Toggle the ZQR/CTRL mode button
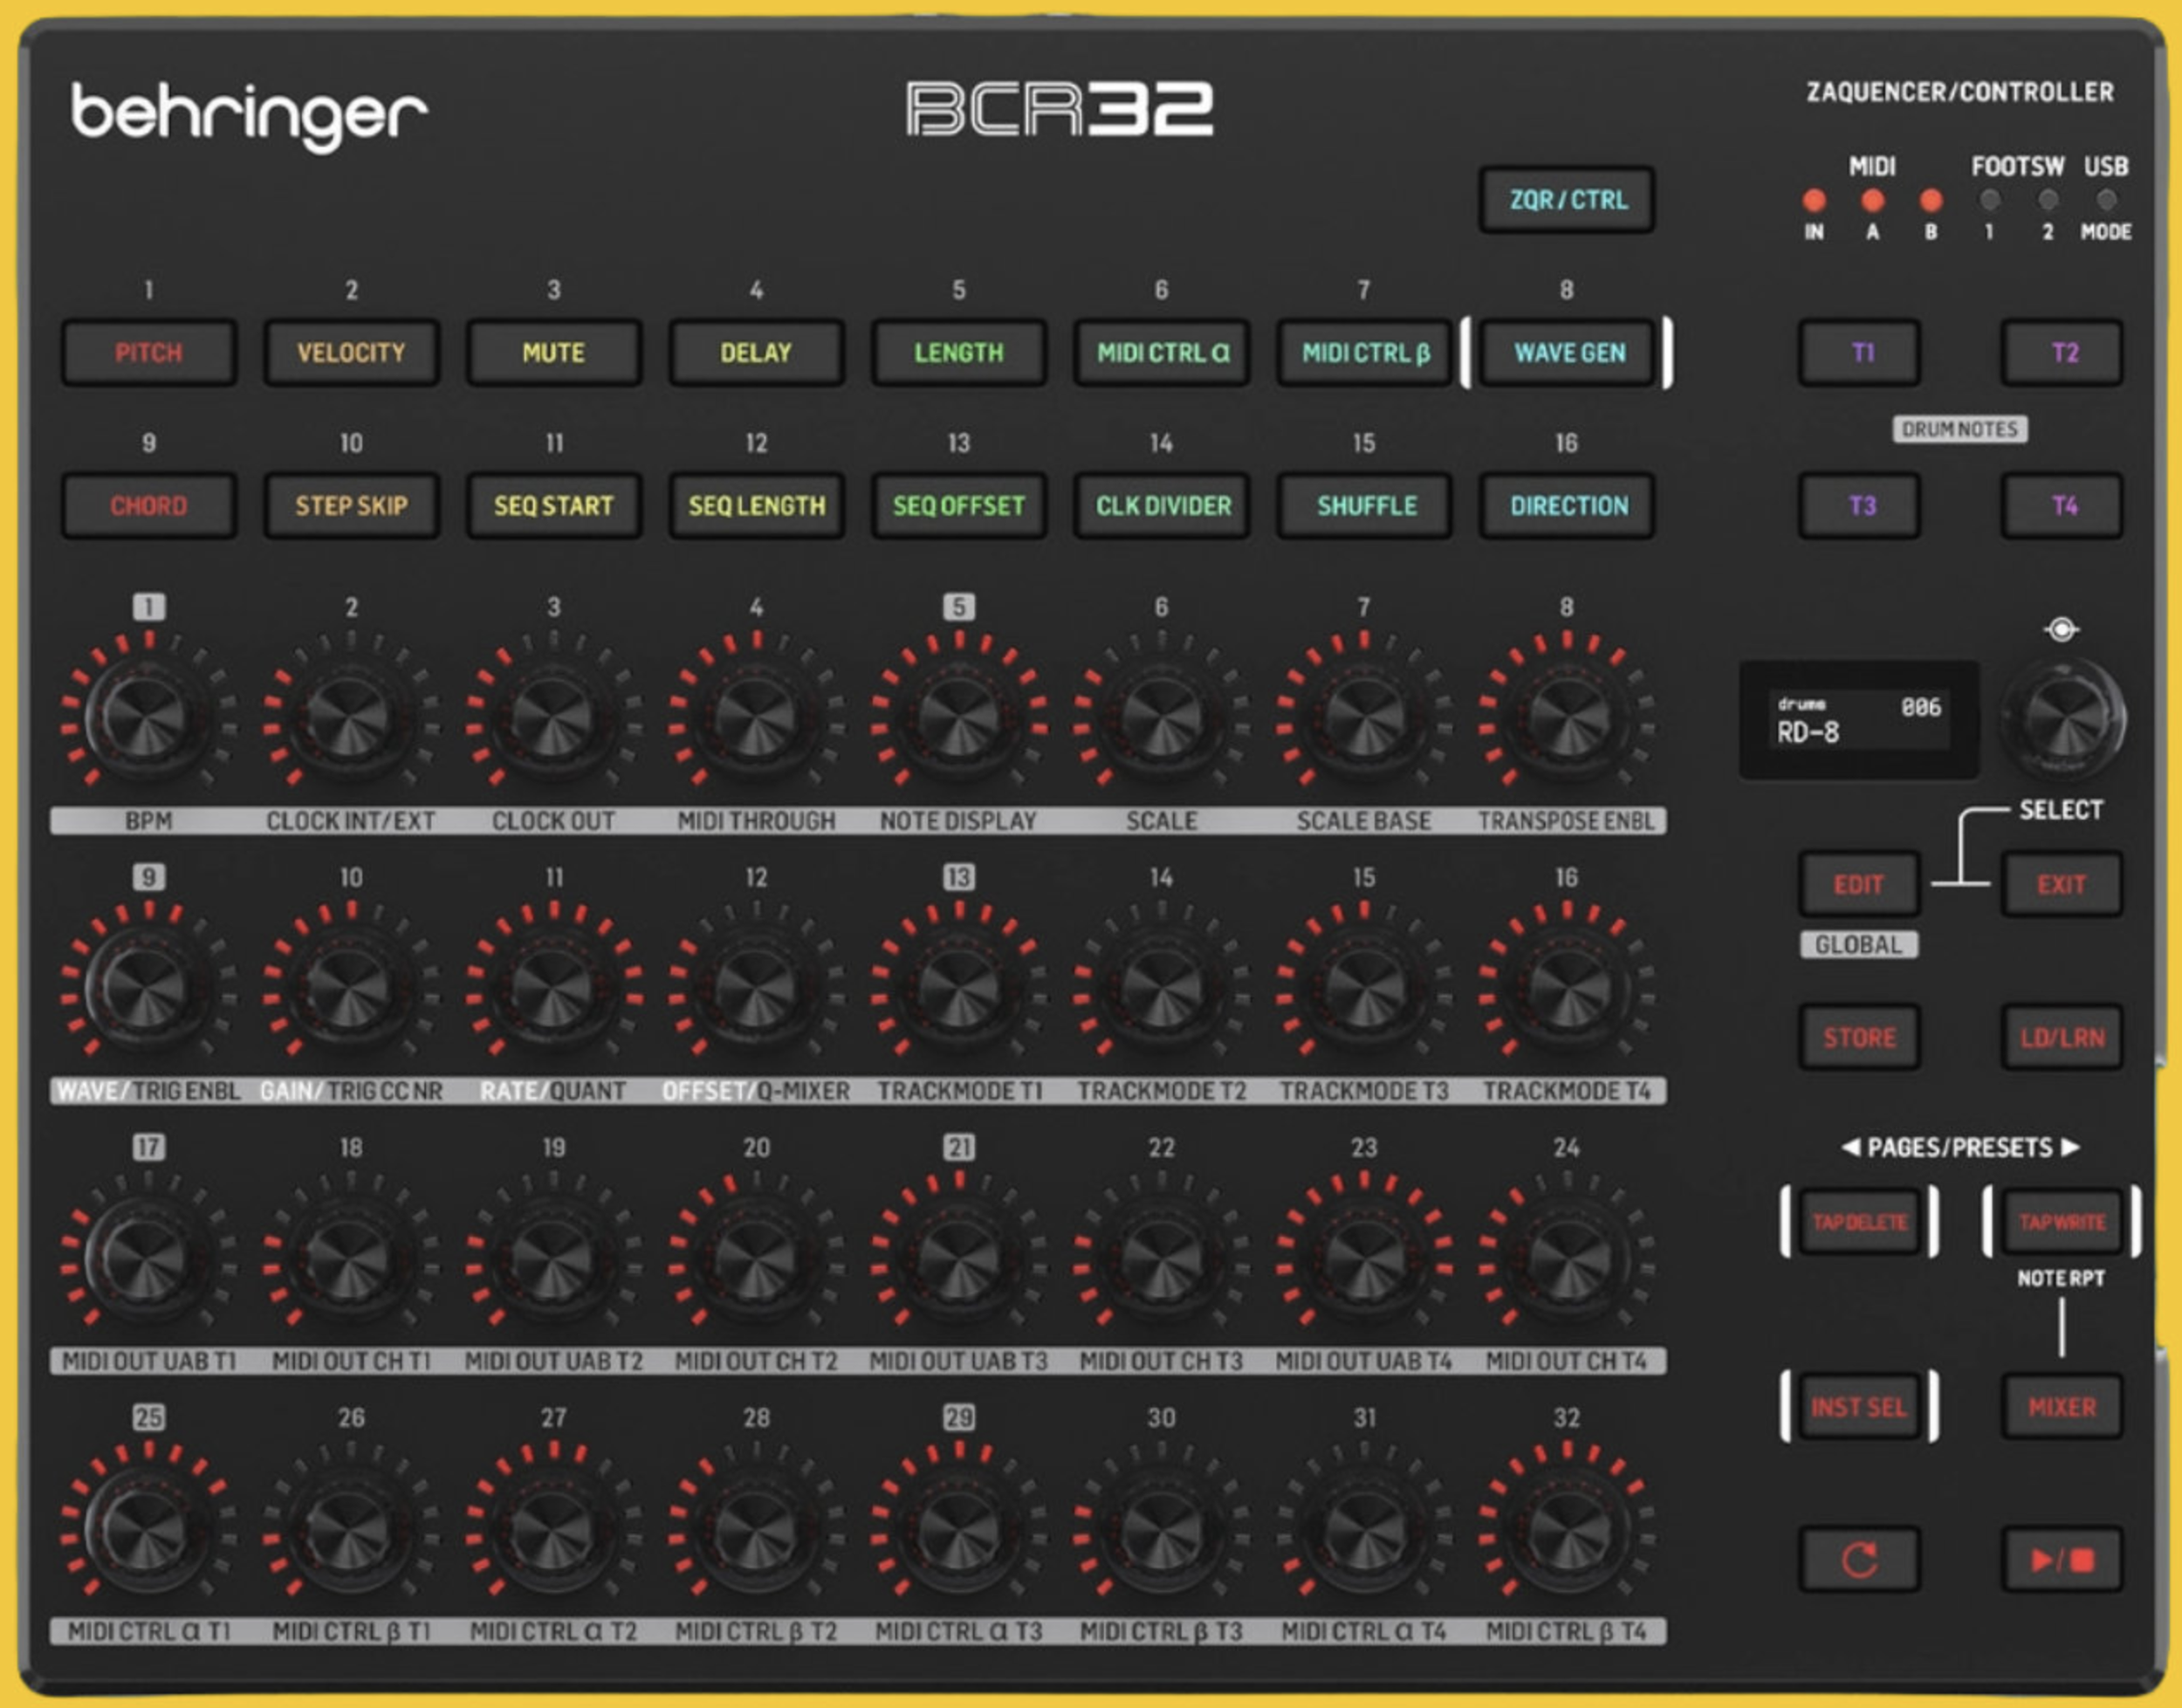The image size is (2182, 1708). [x=1567, y=200]
